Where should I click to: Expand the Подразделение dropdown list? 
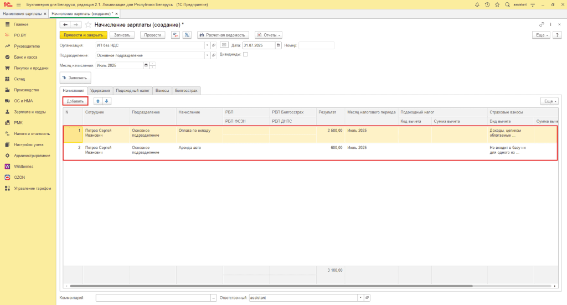tap(207, 55)
